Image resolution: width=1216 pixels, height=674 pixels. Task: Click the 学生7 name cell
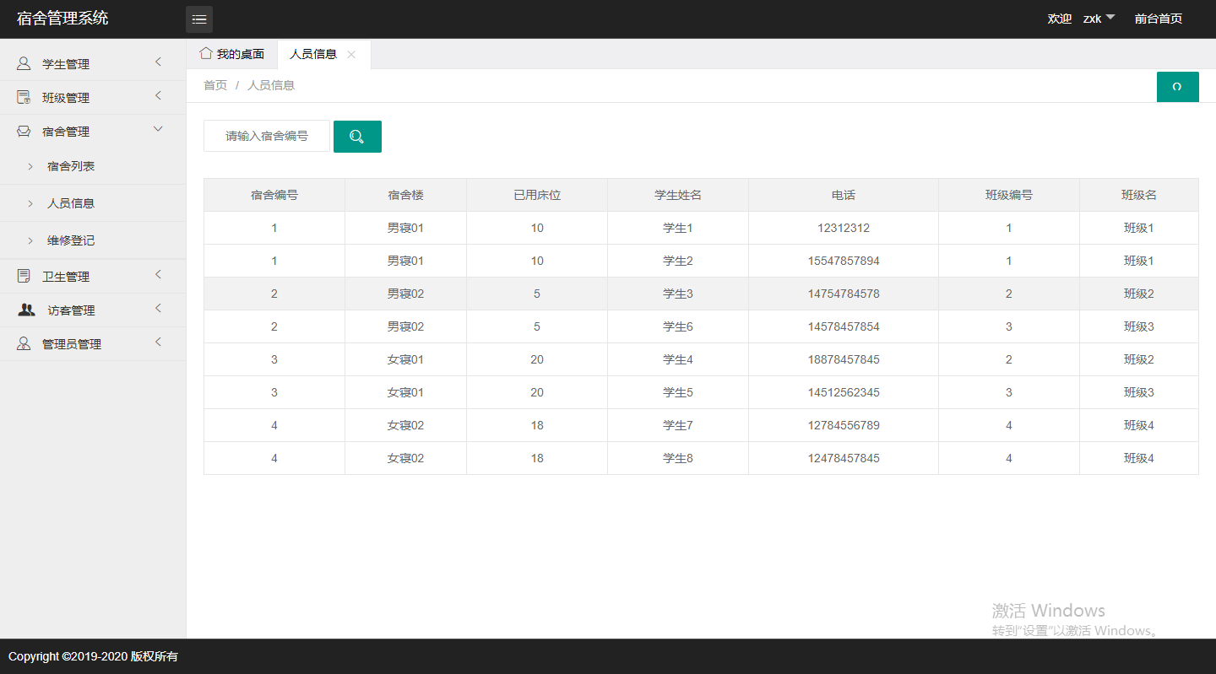(678, 425)
